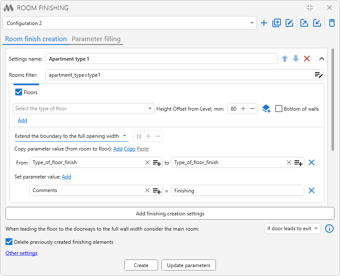The image size is (340, 276).
Task: Click the floor layer add icon
Action: click(x=266, y=109)
